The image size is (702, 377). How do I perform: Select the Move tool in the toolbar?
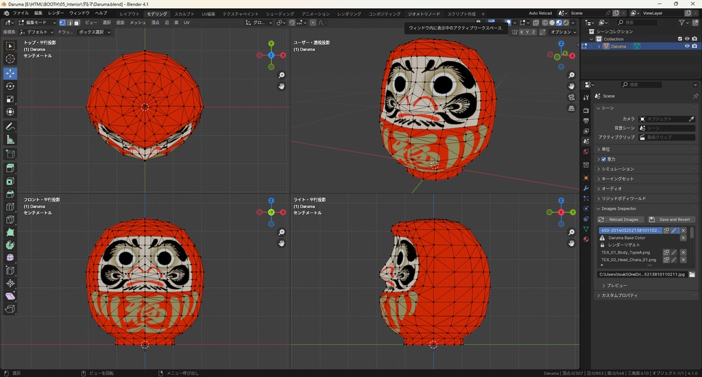click(x=10, y=73)
